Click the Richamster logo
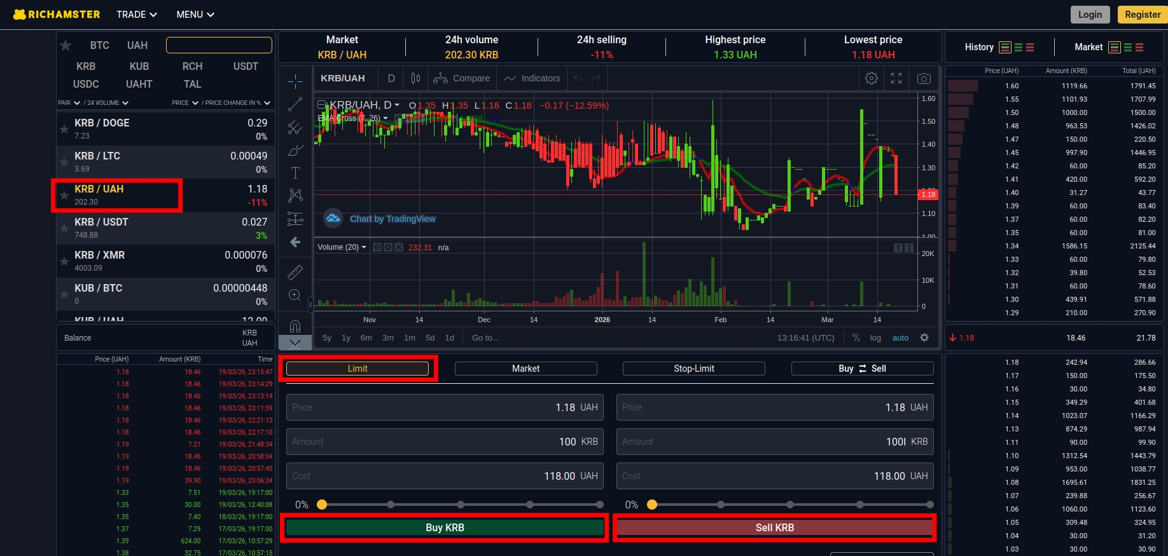Image resolution: width=1168 pixels, height=556 pixels. pos(57,14)
